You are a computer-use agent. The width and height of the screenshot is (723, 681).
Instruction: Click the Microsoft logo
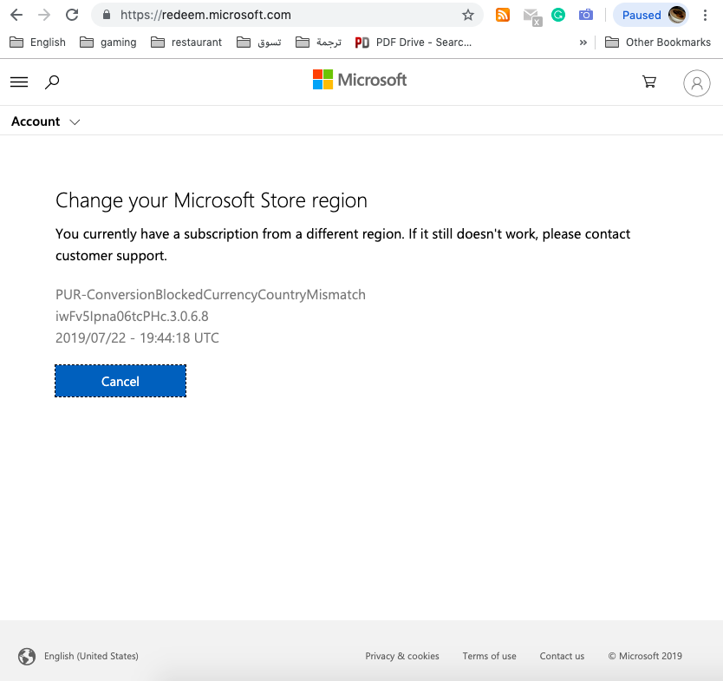point(360,80)
